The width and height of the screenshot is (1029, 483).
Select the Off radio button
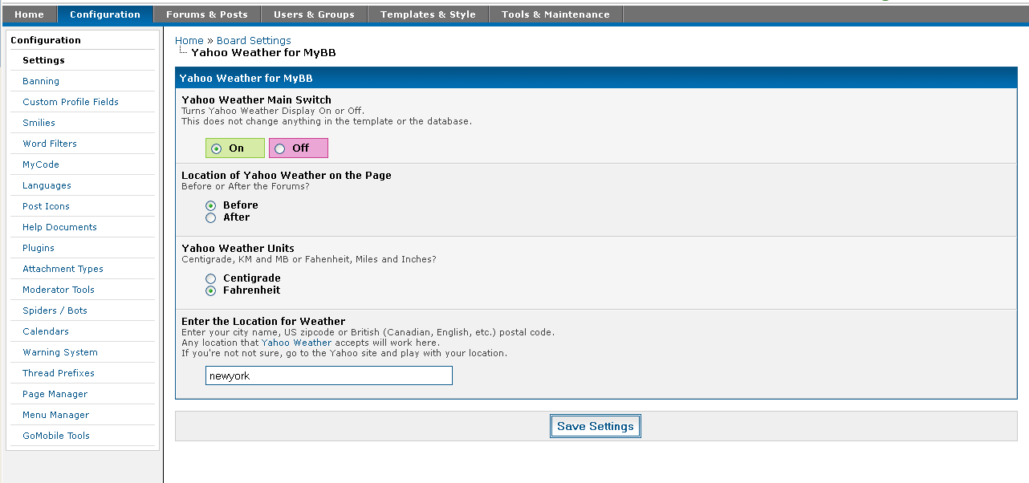pos(279,148)
